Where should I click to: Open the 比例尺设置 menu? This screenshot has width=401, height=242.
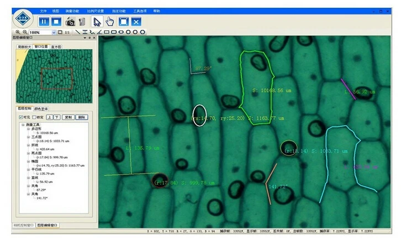point(96,11)
